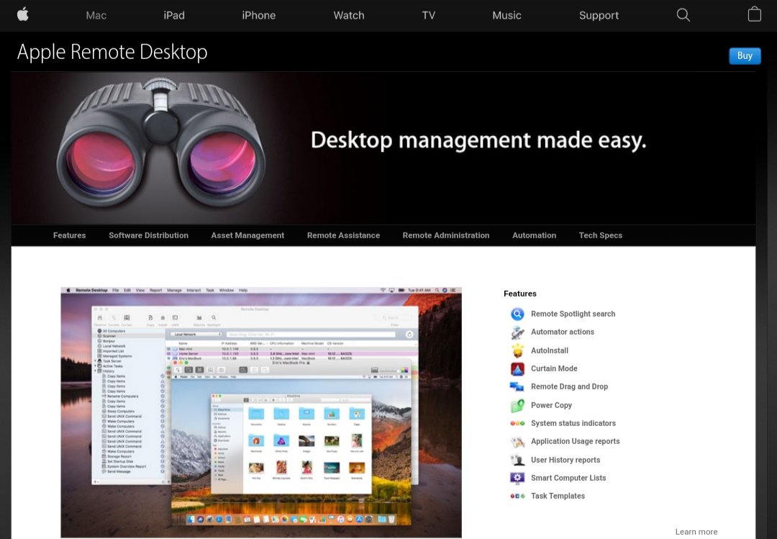Click the Smart Computer Lists icon
This screenshot has width=777, height=539.
pyautogui.click(x=517, y=478)
